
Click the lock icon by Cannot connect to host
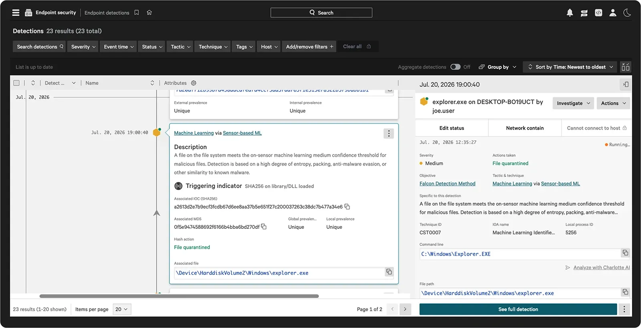625,128
